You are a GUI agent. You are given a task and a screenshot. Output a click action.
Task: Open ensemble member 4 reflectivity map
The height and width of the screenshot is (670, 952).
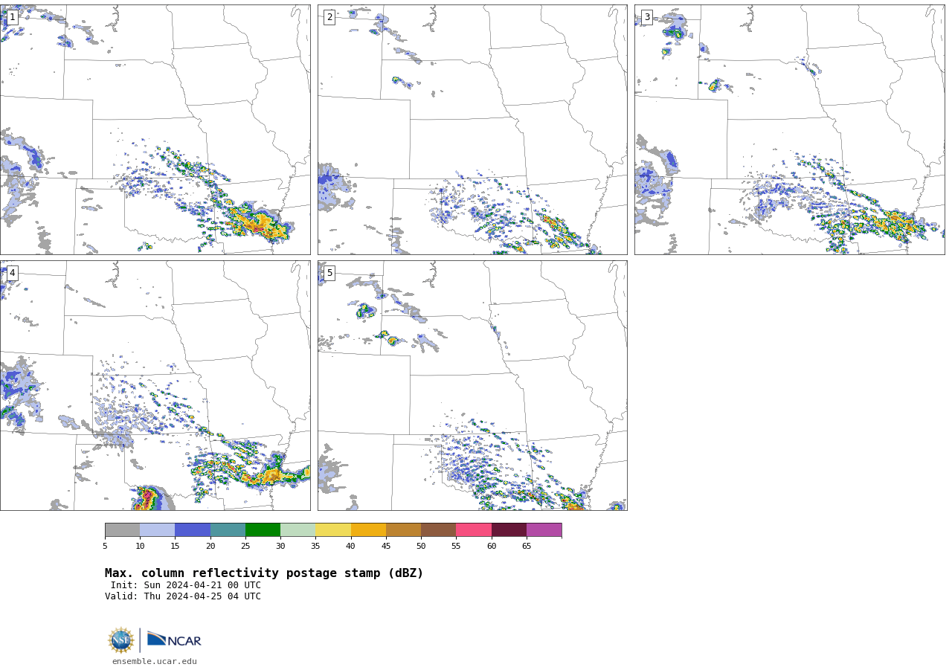pos(155,385)
